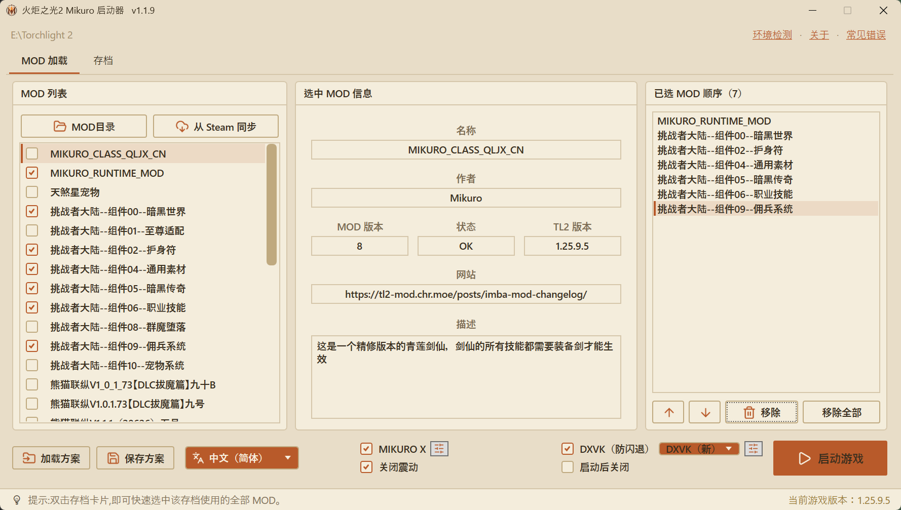Click the 状态 field showing OK
This screenshot has height=510, width=901.
click(466, 246)
